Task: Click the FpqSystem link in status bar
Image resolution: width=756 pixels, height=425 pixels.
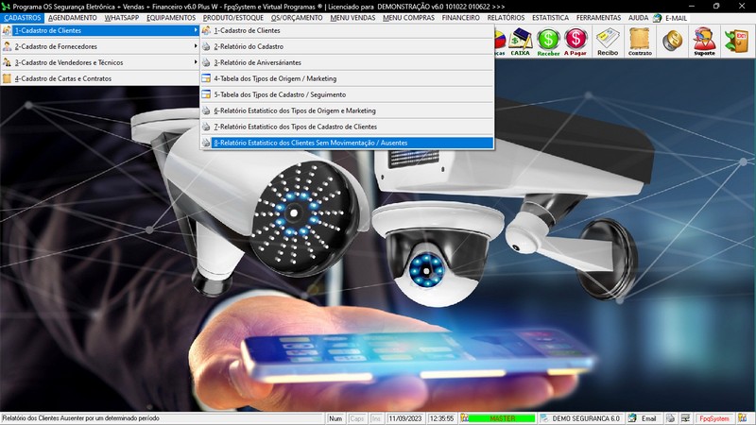Action: pyautogui.click(x=714, y=418)
